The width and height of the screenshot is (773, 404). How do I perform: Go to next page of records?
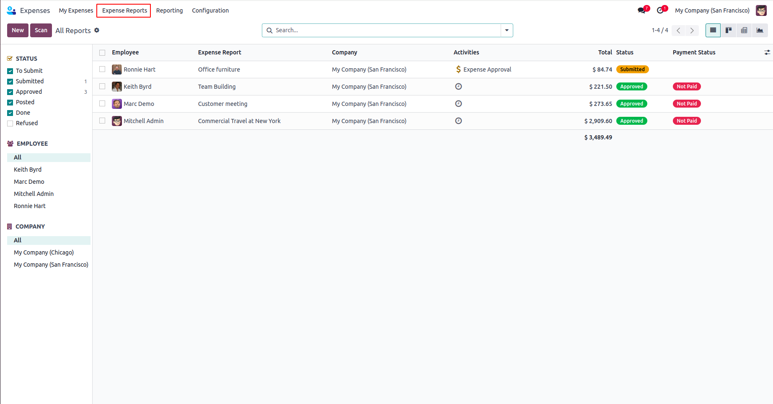(x=692, y=30)
